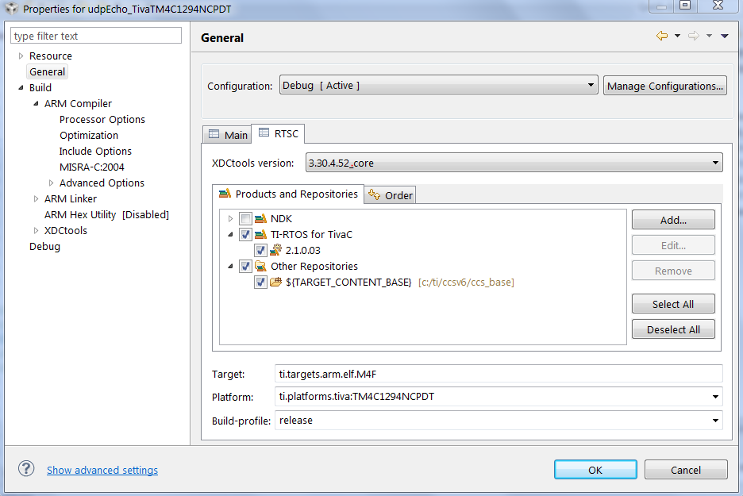Click the Manage Configurations button

[665, 87]
